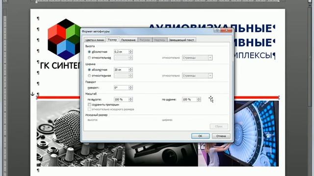The image size is (314, 176).
Task: Confirm the dialog with OK
Action: coord(201,136)
